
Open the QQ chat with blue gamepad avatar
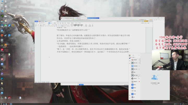[x=136, y=66]
